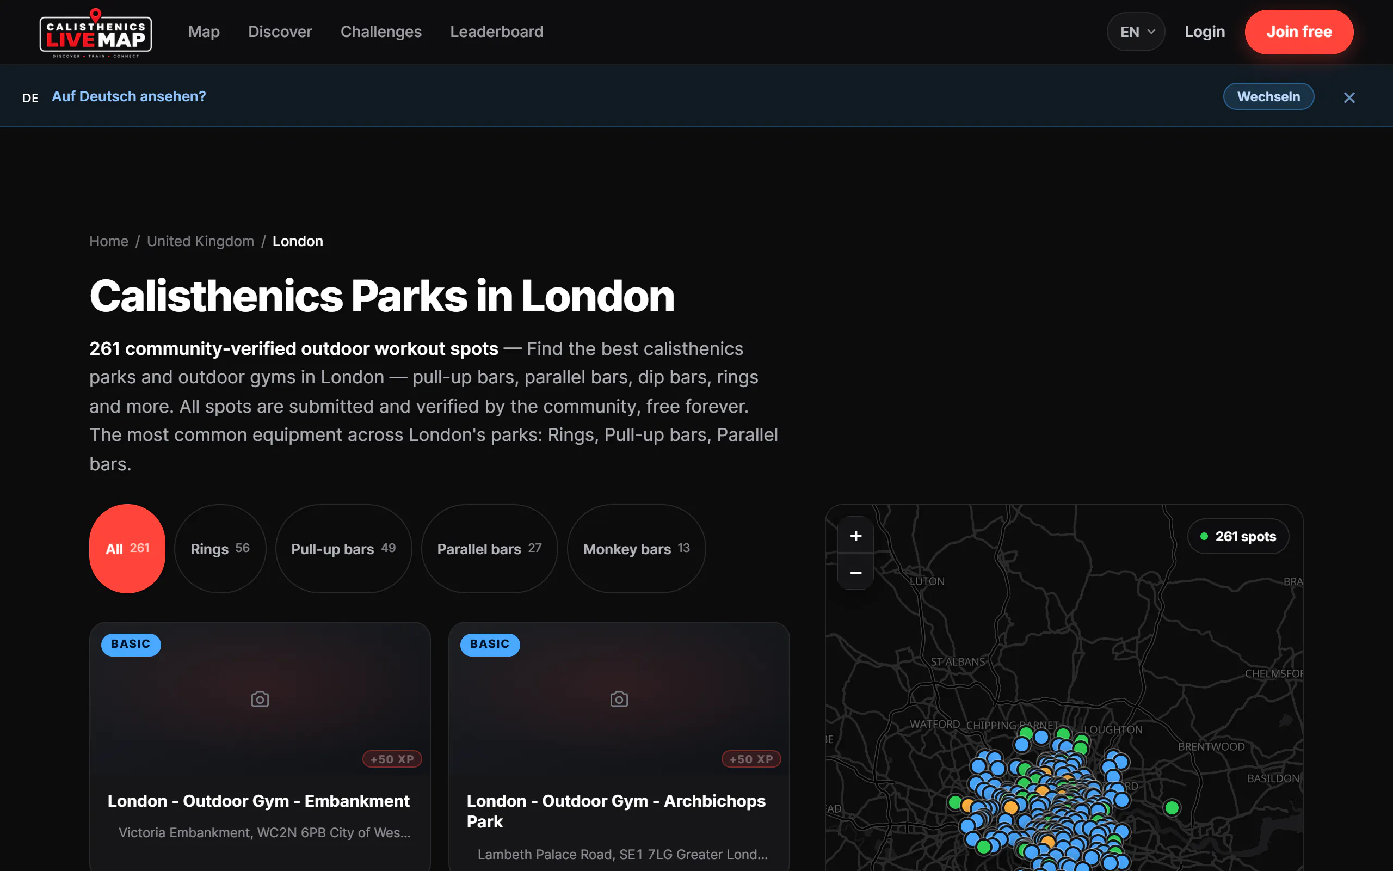Filter by Parallel bars 27
The height and width of the screenshot is (871, 1393).
point(489,548)
